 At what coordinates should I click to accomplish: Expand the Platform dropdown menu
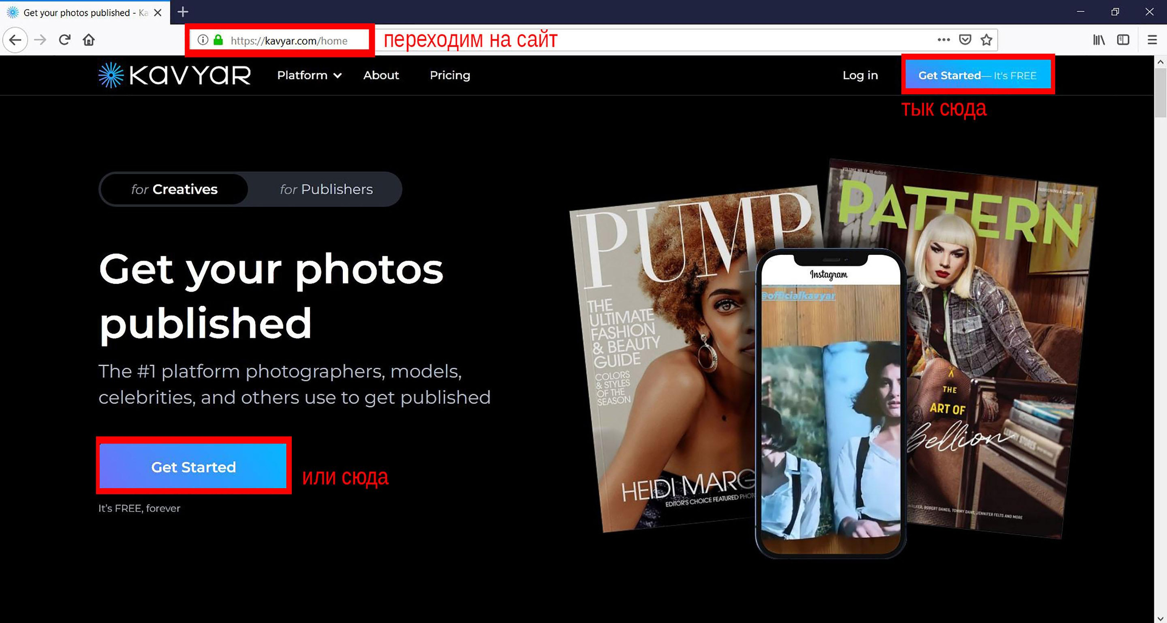(309, 75)
